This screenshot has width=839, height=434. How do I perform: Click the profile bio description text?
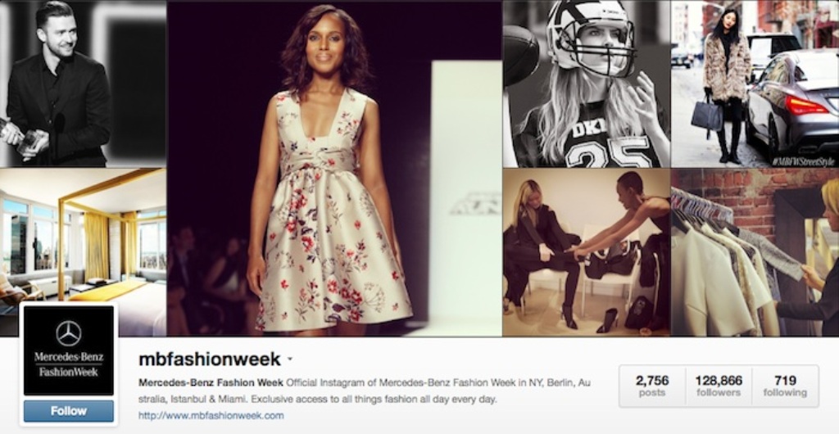click(x=365, y=391)
